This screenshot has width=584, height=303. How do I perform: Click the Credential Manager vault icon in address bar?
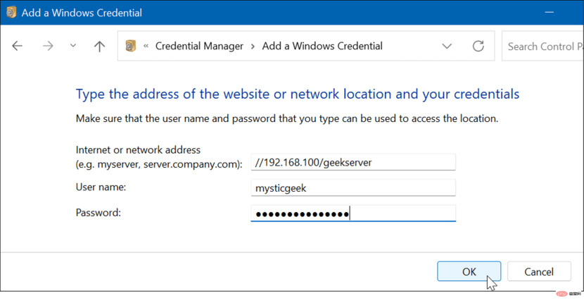(x=130, y=46)
